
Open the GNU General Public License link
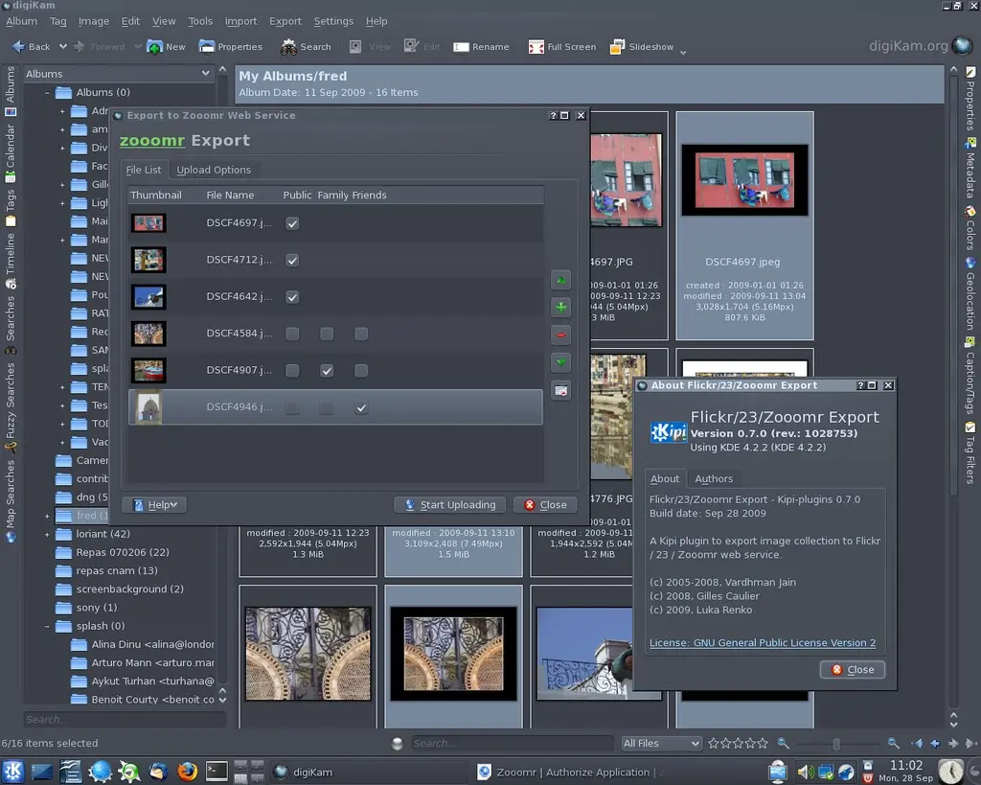763,642
